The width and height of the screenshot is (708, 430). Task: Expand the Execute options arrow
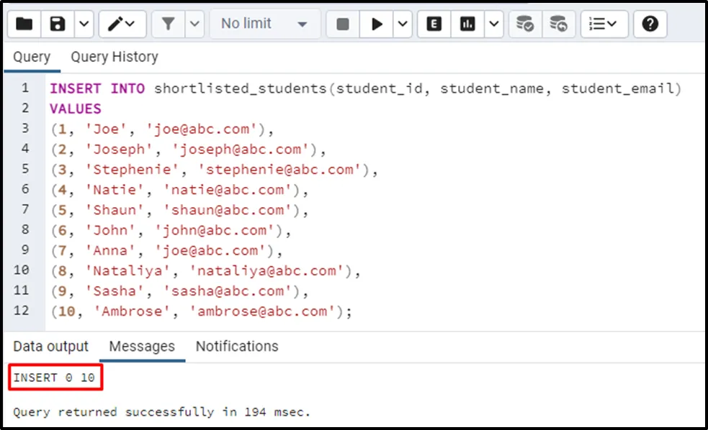coord(402,24)
